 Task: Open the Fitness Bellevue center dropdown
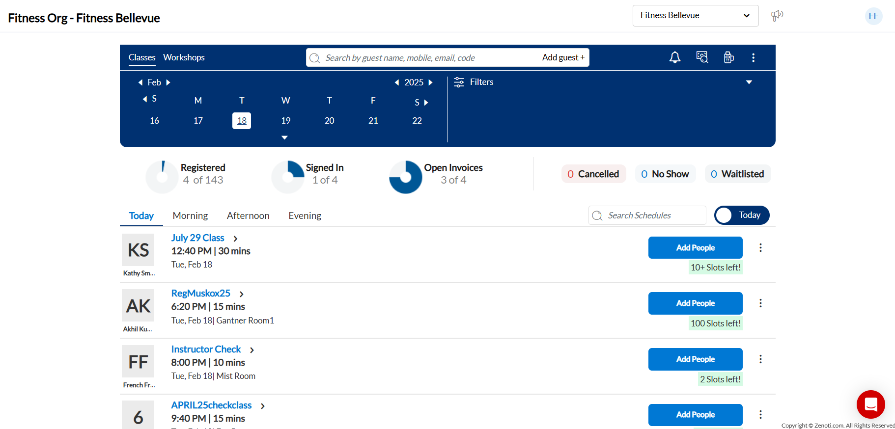[696, 16]
